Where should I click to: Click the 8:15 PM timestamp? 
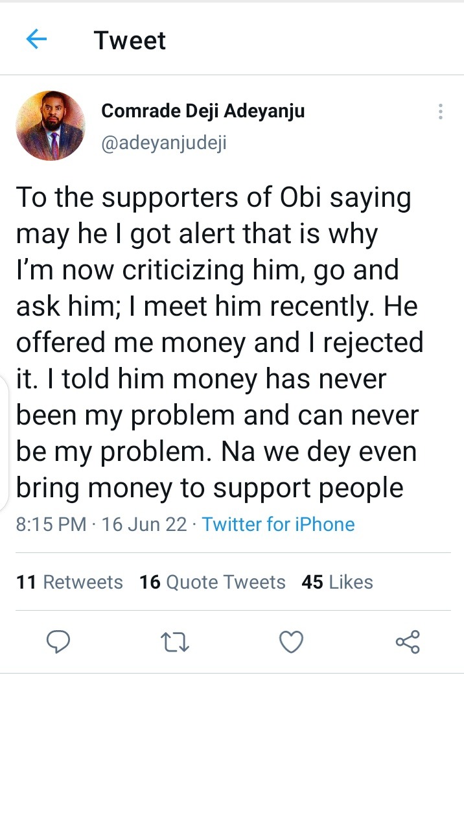(x=51, y=524)
